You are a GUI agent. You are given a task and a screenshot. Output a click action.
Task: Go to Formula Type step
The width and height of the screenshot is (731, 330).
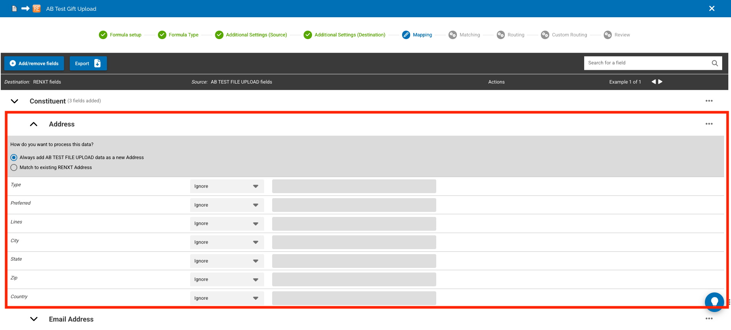click(178, 35)
